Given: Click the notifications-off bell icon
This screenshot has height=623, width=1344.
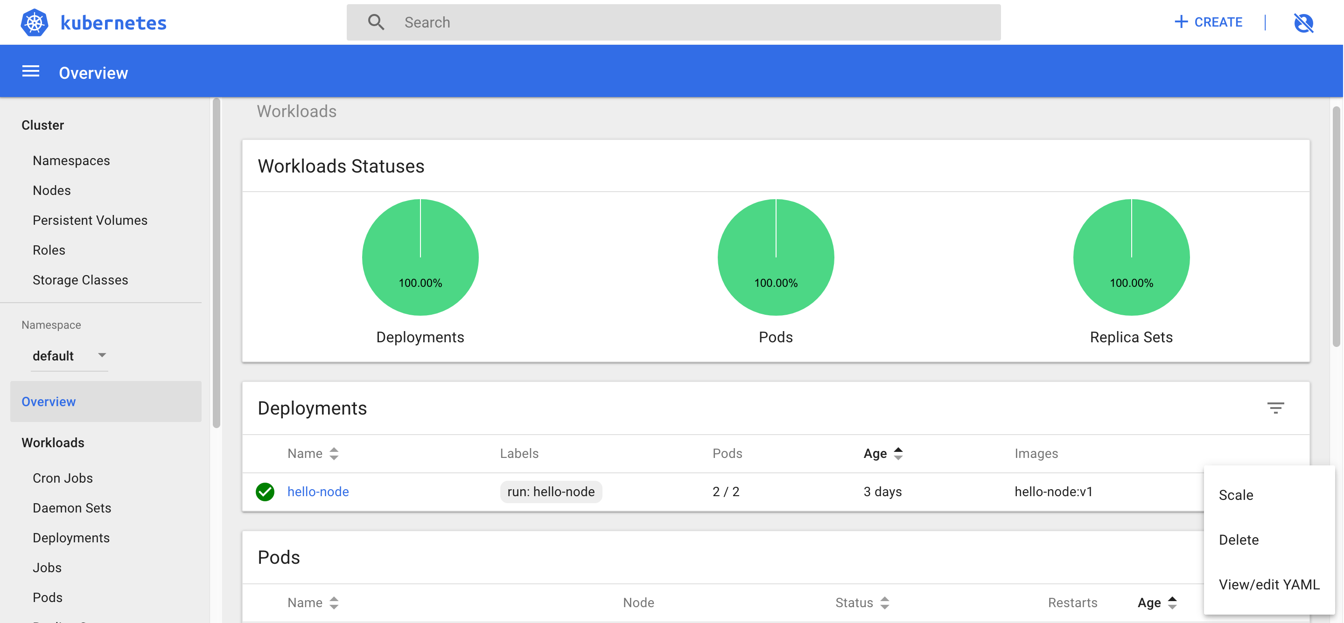Looking at the screenshot, I should click(1303, 22).
